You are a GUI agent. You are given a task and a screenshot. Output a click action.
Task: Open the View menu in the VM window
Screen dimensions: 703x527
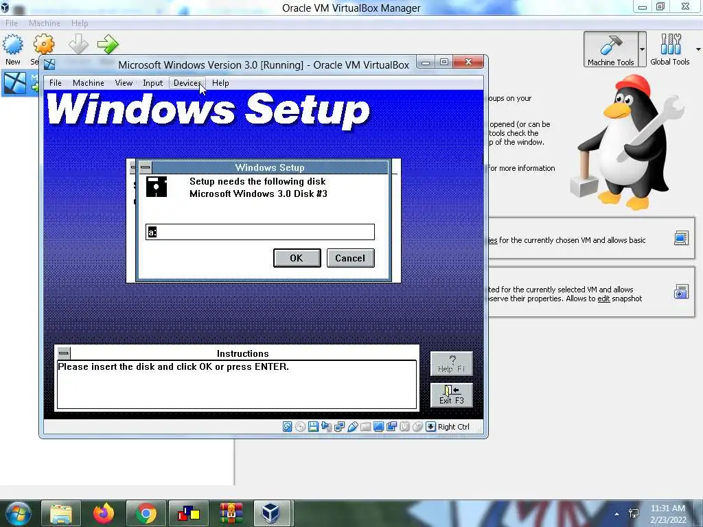tap(124, 83)
